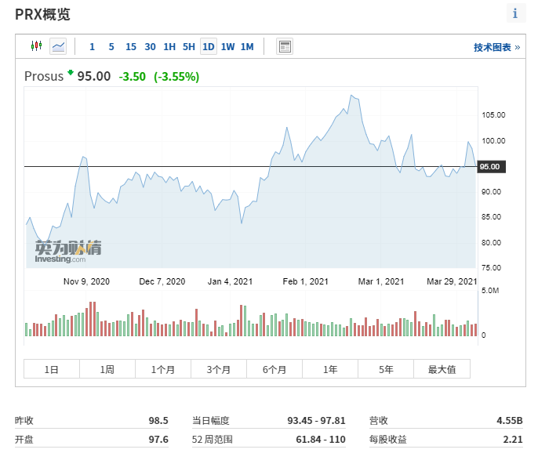Pick the 1M interval option
The image size is (538, 453).
247,47
